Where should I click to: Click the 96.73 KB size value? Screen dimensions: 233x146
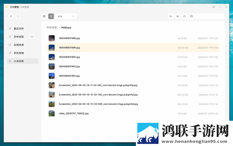click(182, 38)
